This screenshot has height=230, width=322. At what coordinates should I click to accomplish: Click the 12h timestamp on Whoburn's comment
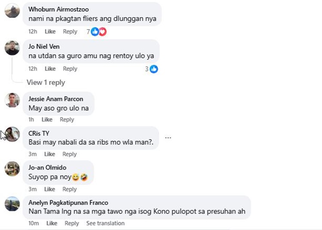33,32
